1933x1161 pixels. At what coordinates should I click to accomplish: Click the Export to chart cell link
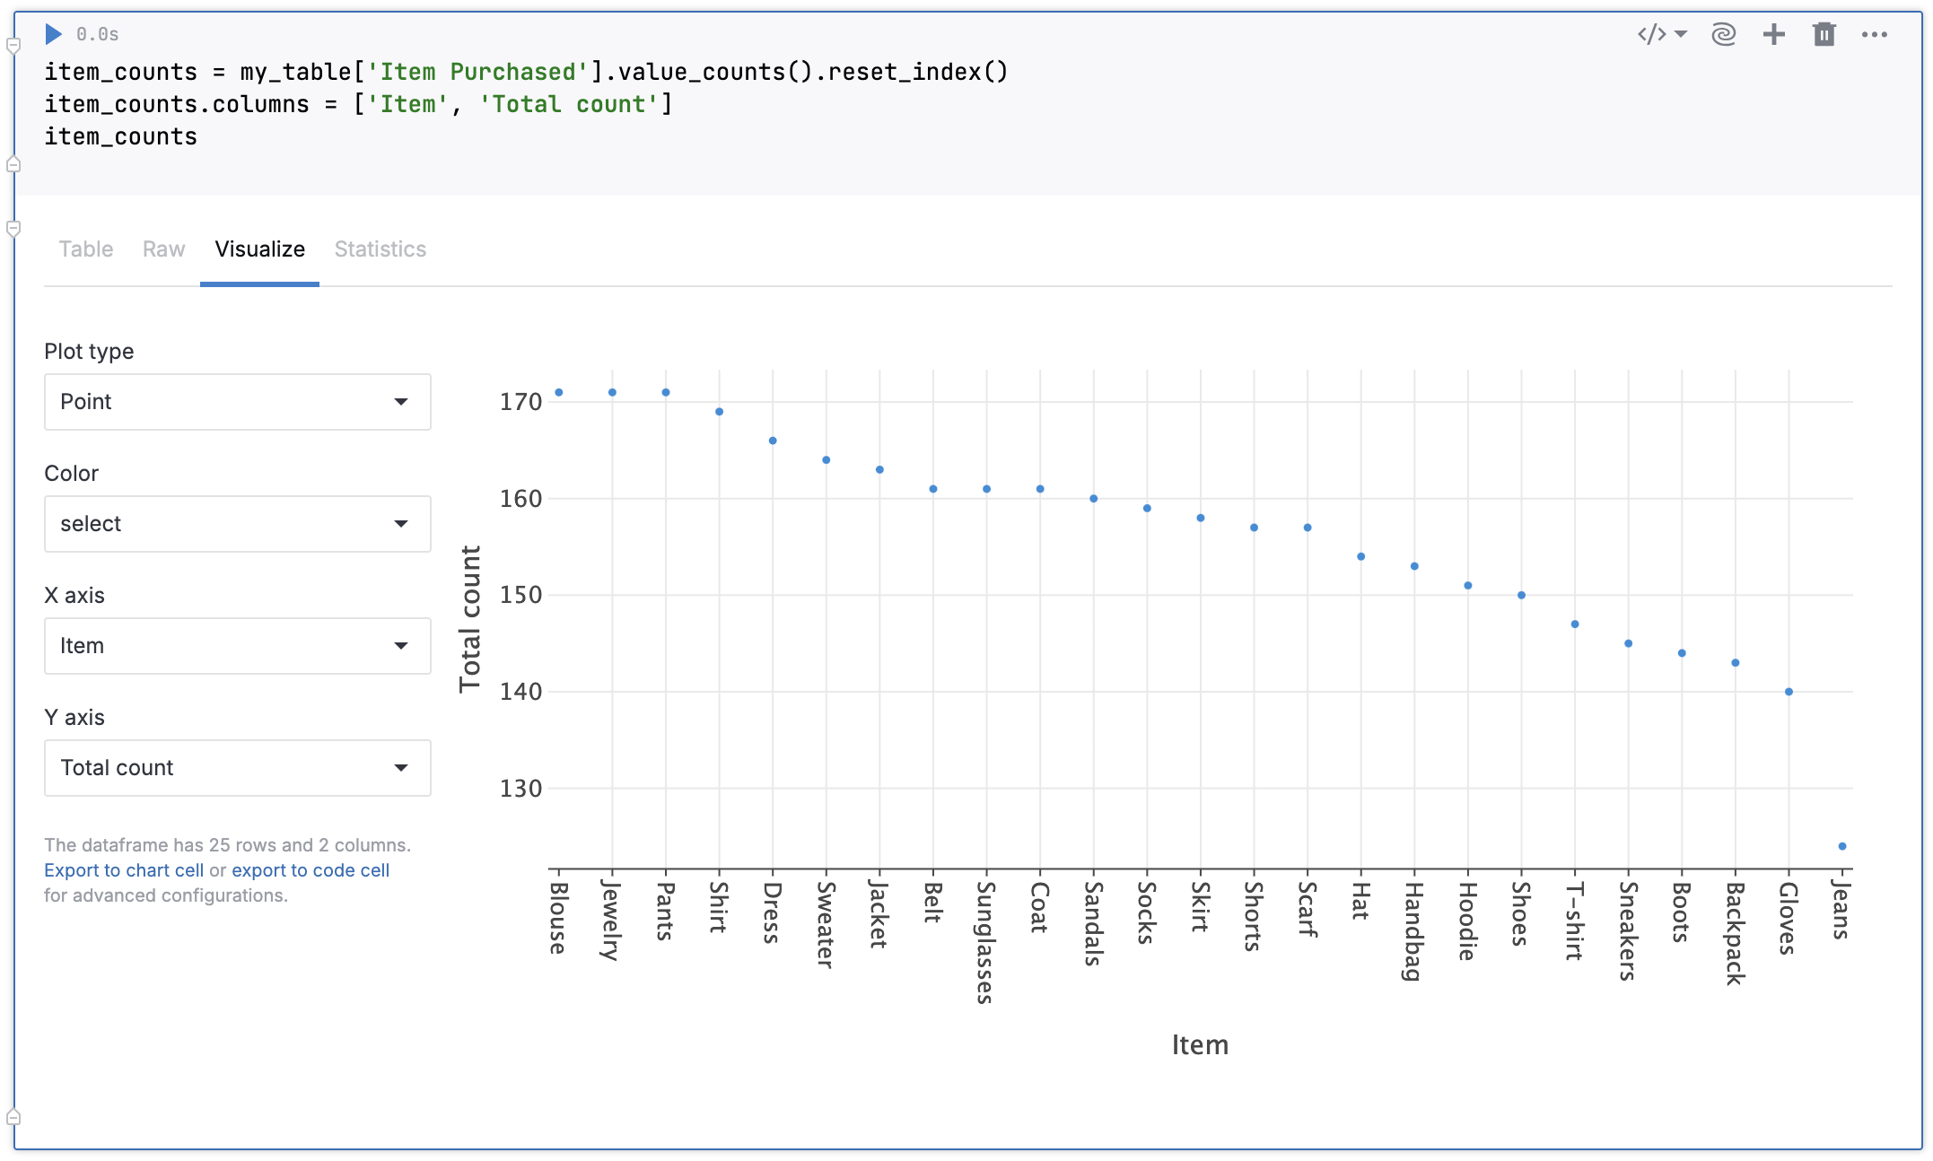[x=124, y=869]
